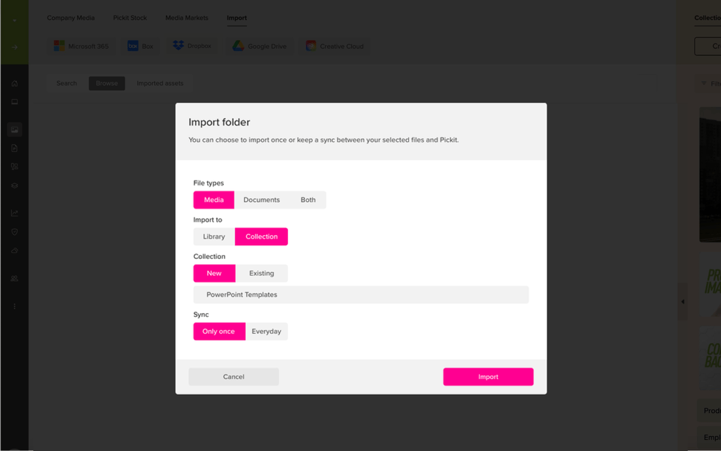
Task: Open the Admin shield icon in the sidebar
Action: click(x=14, y=231)
